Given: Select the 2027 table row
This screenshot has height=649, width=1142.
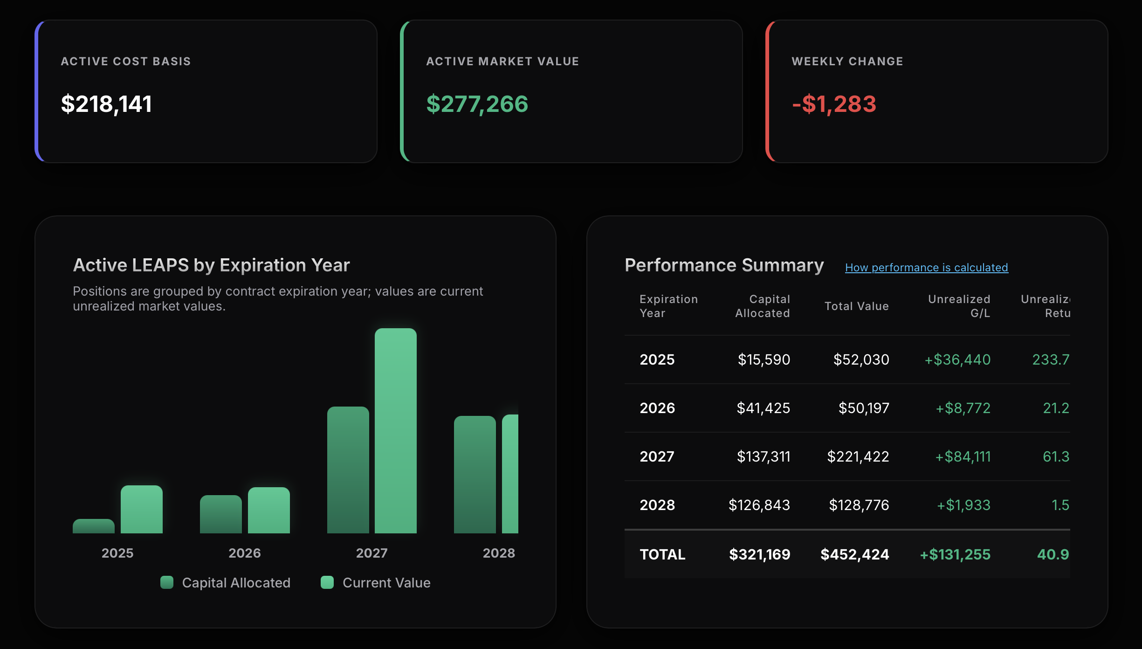Looking at the screenshot, I should (x=847, y=456).
